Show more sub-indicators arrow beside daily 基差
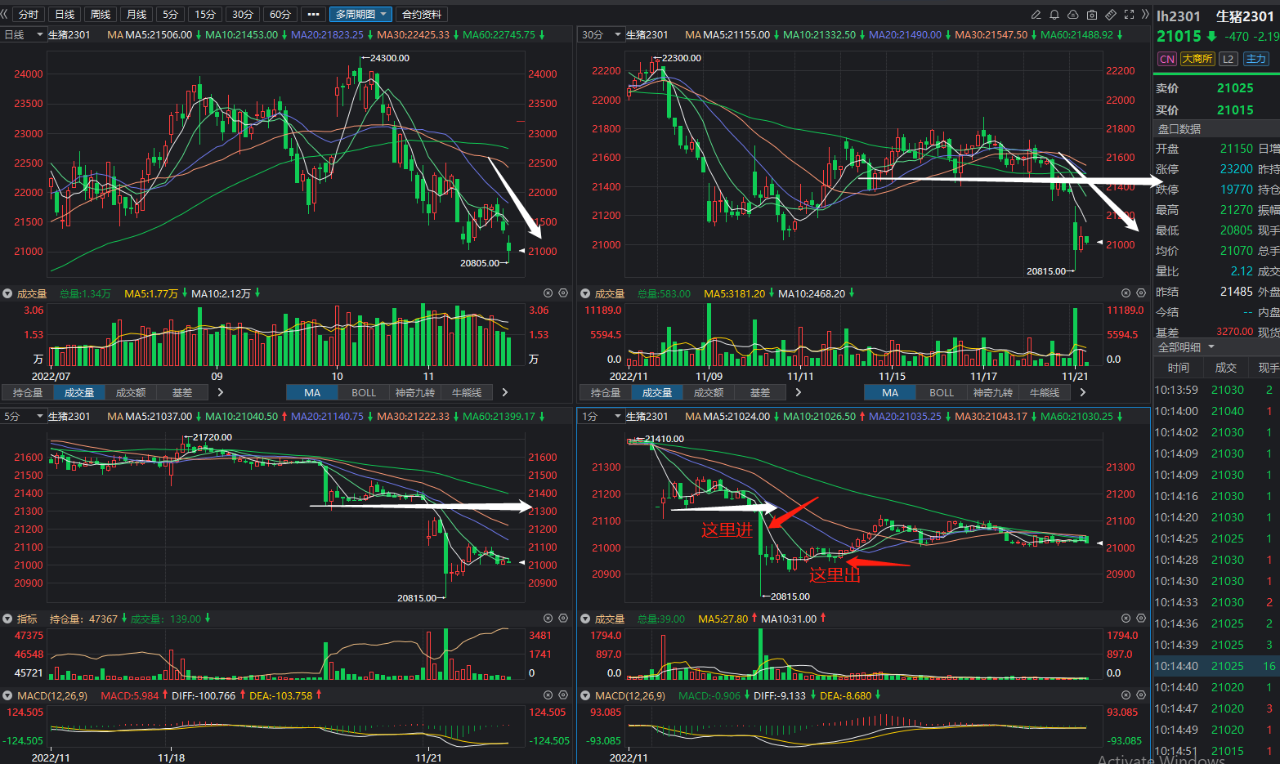The image size is (1280, 764). point(220,393)
